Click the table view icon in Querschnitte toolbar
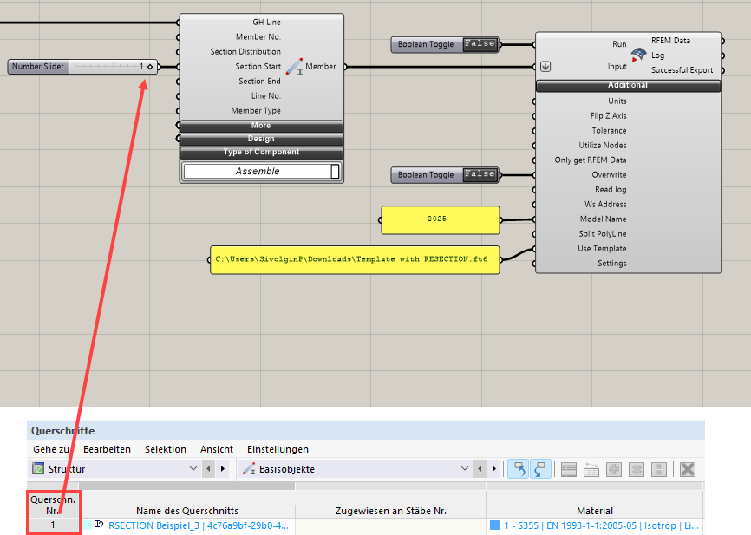 point(568,468)
